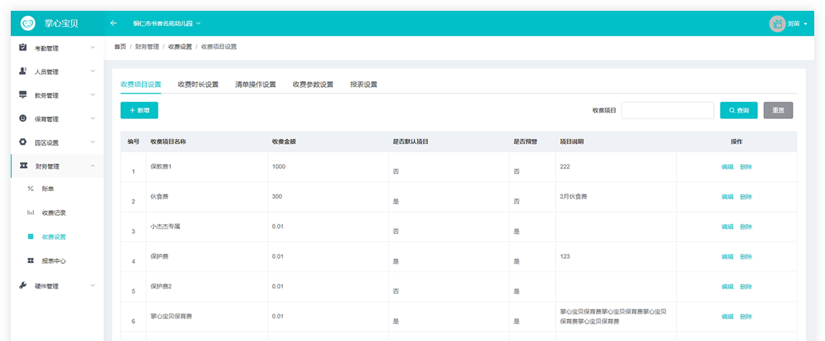The width and height of the screenshot is (825, 341).
Task: Open the kindergarten selector dropdown
Action: click(x=167, y=24)
